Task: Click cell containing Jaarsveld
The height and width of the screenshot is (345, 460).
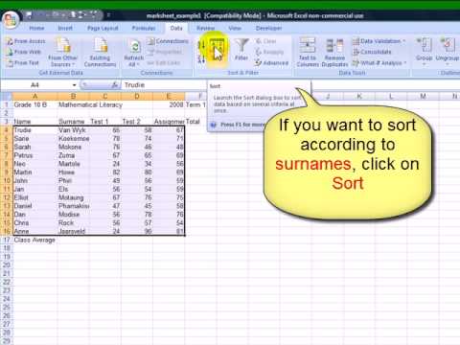Action: 73,231
